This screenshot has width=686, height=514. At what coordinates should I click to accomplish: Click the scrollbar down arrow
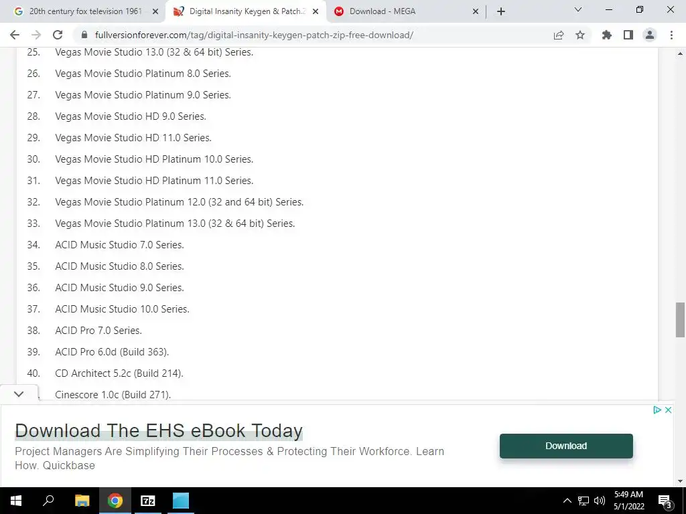680,481
